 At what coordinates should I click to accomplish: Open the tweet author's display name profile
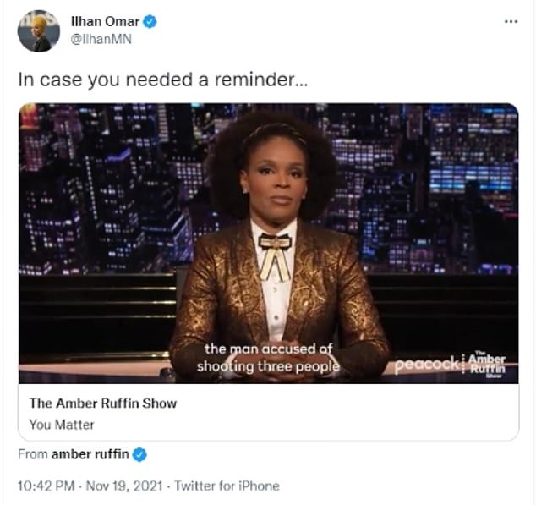coord(106,21)
